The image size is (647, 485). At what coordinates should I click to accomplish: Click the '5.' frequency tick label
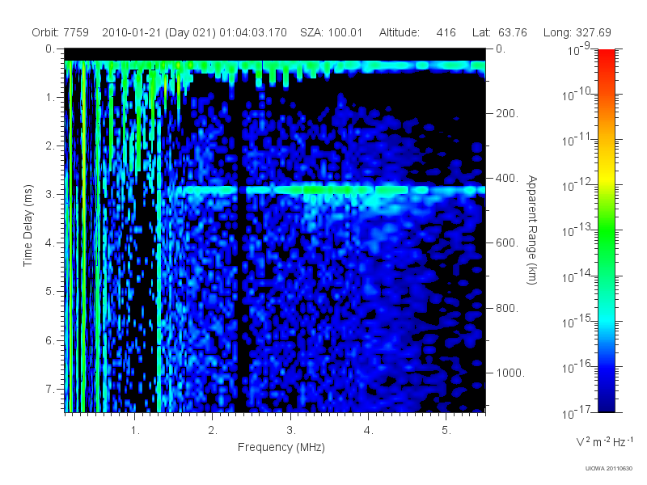446,431
